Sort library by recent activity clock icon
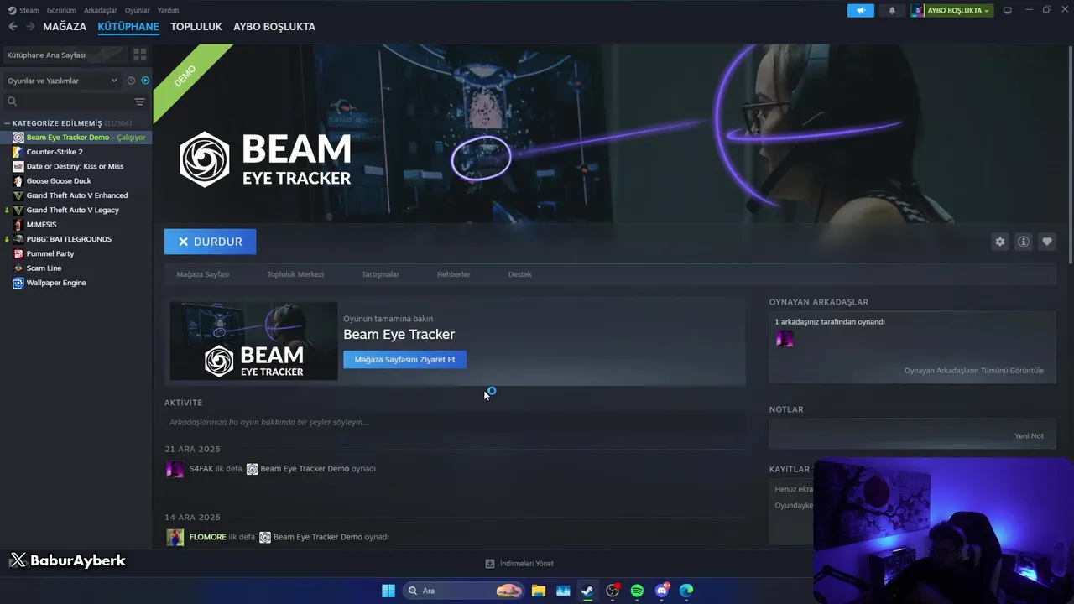Screen dimensions: 1074x604 [x=131, y=81]
